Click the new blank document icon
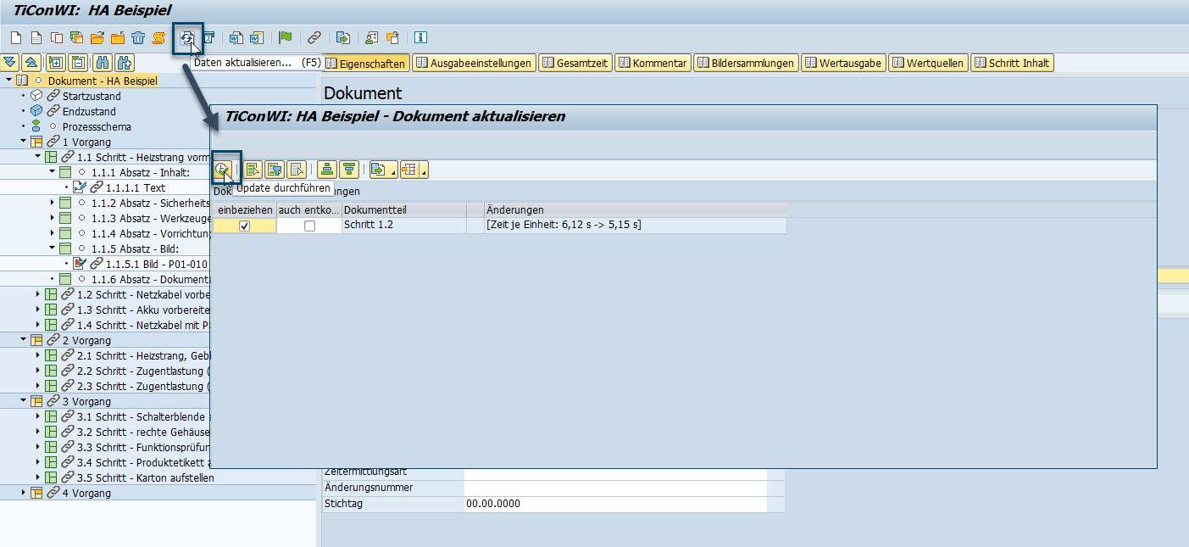The image size is (1189, 547). point(15,38)
